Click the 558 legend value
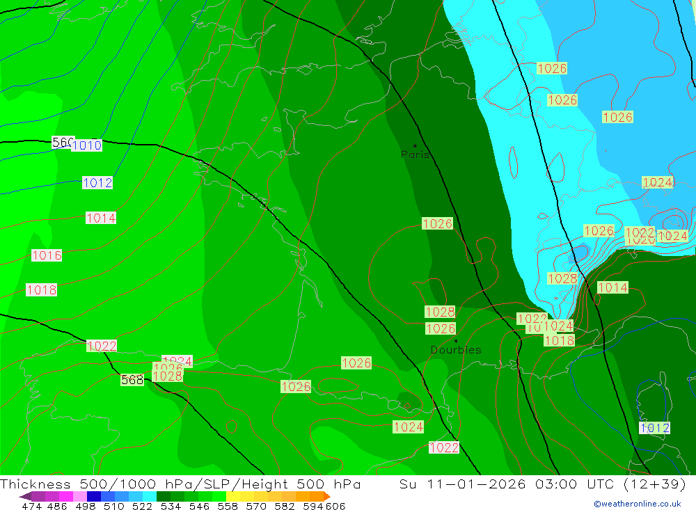The height and width of the screenshot is (510, 696). point(228,506)
